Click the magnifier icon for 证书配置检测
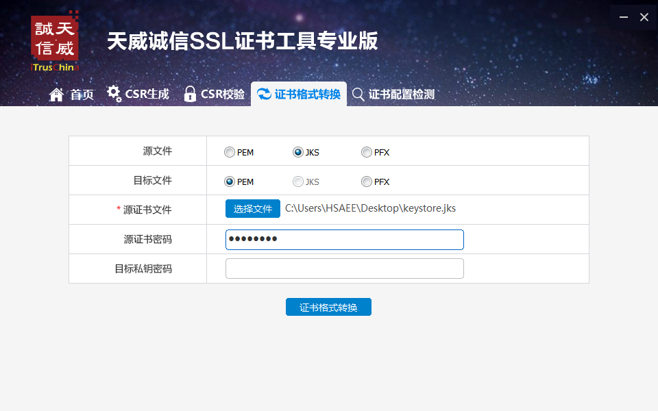The image size is (658, 411). coord(358,95)
